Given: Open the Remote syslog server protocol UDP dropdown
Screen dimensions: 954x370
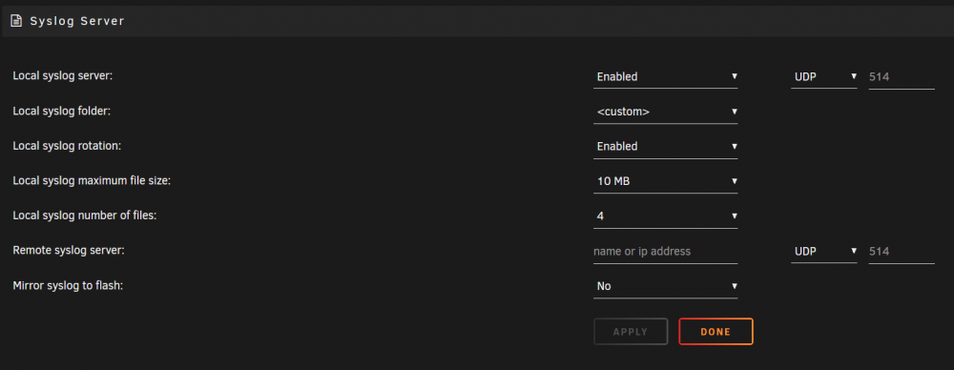Looking at the screenshot, I should coord(824,252).
